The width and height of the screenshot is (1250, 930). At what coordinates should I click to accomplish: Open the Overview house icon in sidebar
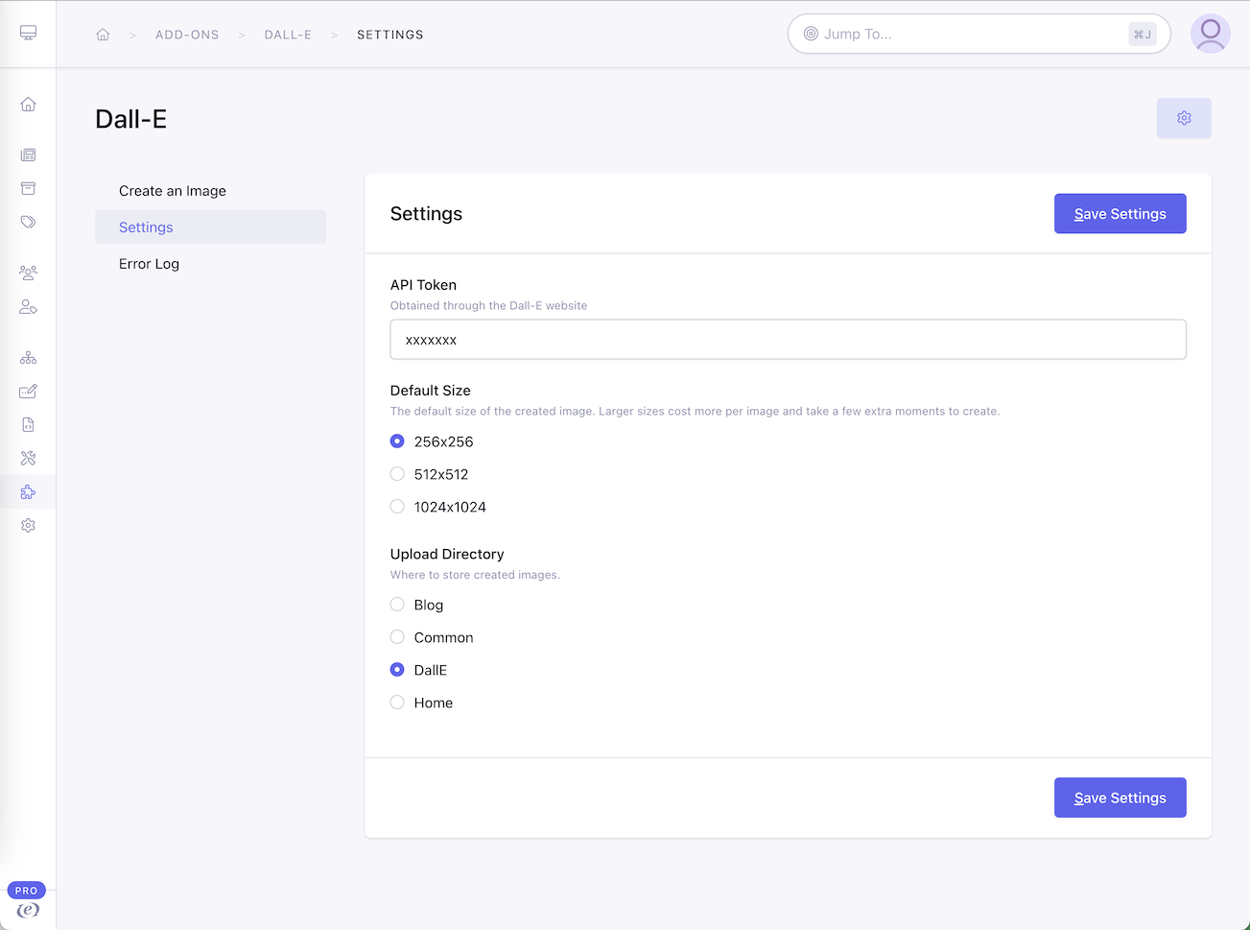click(x=28, y=105)
